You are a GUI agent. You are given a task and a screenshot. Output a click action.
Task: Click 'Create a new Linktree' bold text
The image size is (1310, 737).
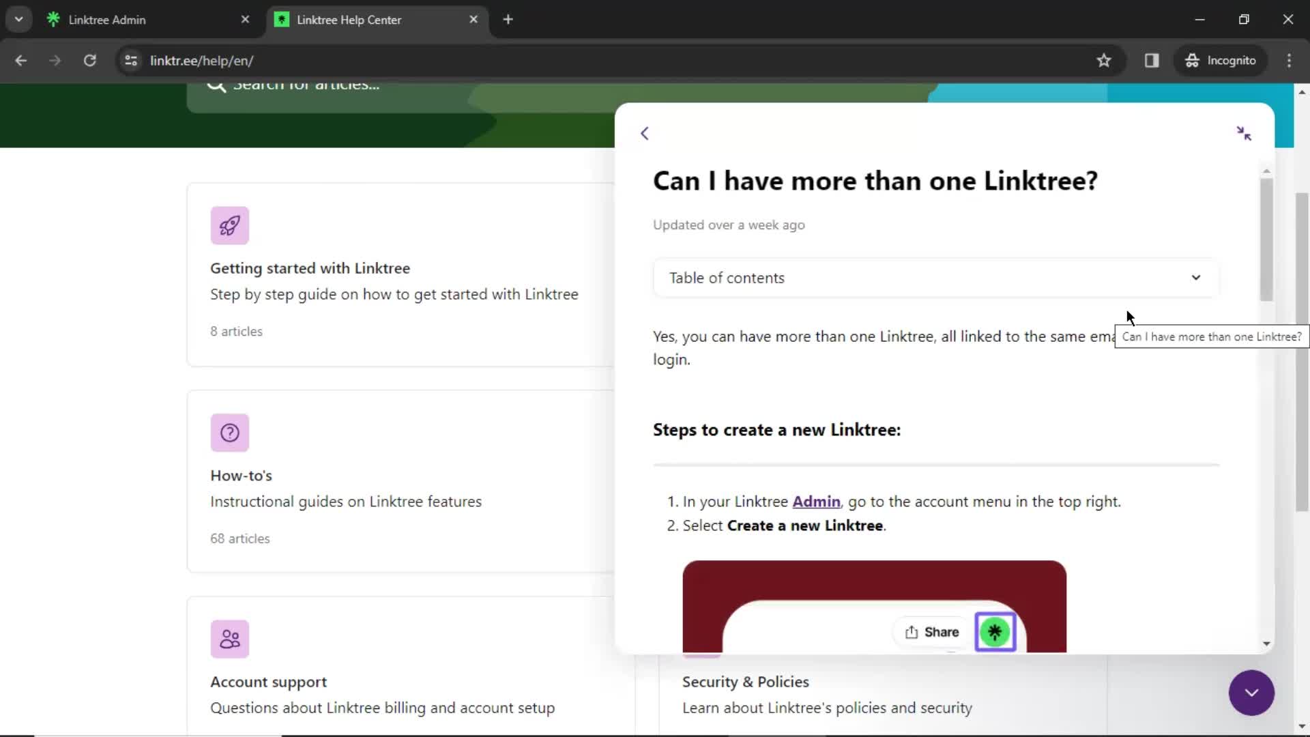(x=805, y=525)
